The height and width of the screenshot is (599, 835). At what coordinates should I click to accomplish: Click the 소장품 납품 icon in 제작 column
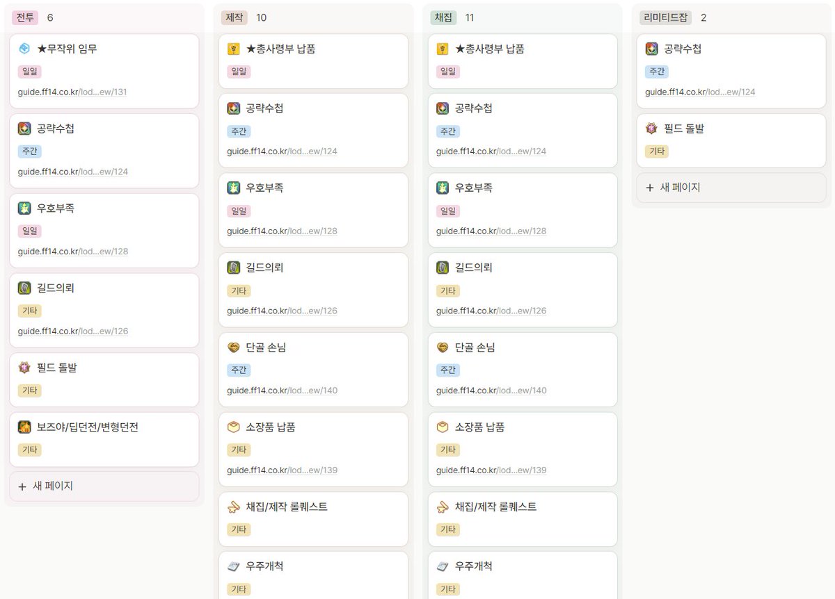pyautogui.click(x=234, y=427)
